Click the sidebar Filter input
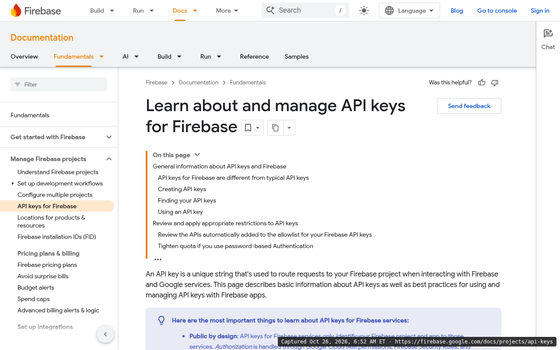 point(59,84)
